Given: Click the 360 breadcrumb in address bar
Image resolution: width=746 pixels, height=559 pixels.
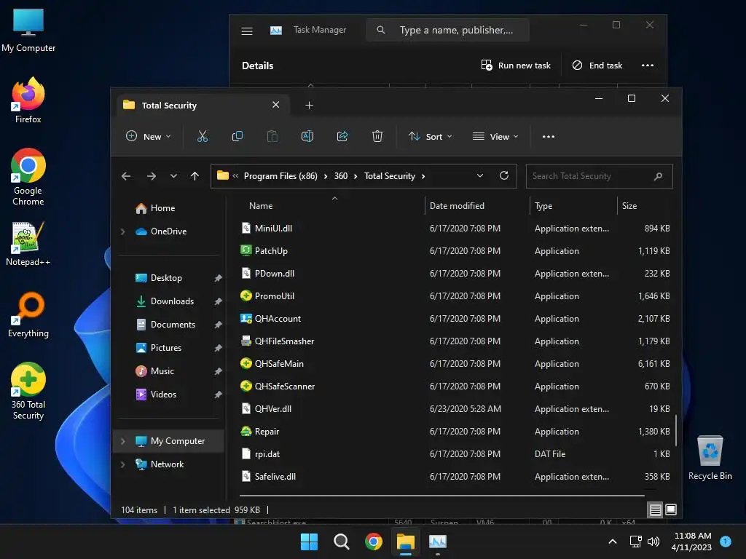Looking at the screenshot, I should (341, 176).
